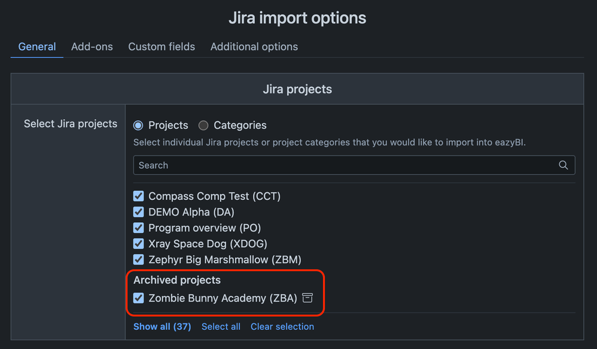
Task: Click the archive icon beside Zombie Bunny Academy
Action: [307, 298]
